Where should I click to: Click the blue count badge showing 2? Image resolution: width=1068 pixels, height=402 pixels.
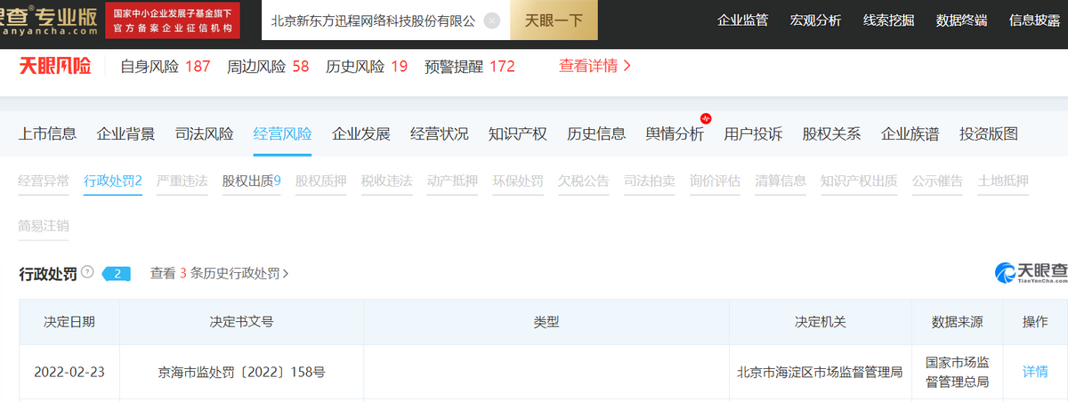tap(116, 273)
